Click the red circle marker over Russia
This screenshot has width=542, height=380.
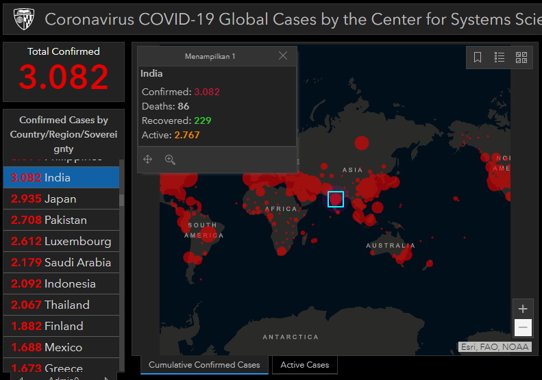(362, 142)
